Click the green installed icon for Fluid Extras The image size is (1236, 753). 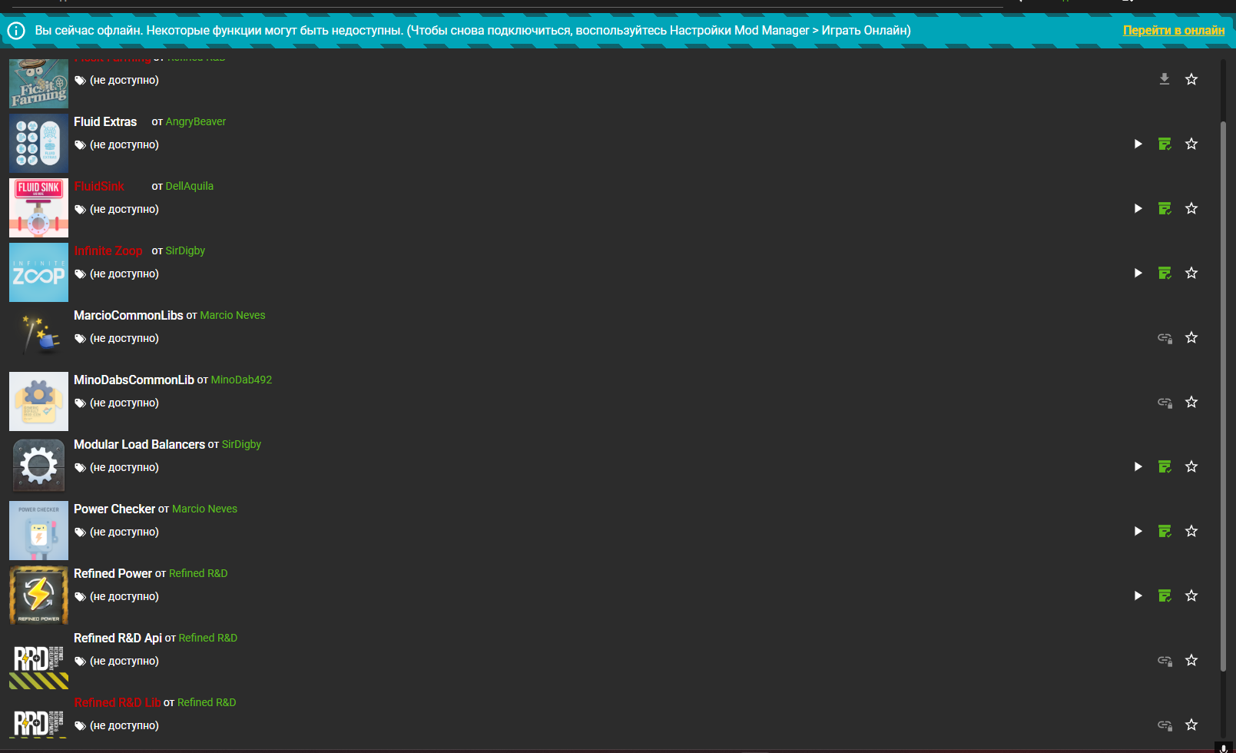pyautogui.click(x=1165, y=144)
